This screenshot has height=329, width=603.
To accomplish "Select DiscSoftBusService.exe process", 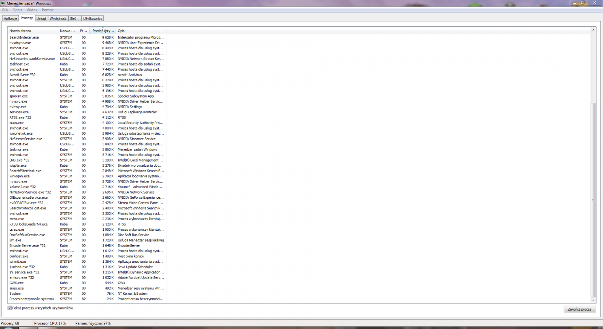I will 87,235.
